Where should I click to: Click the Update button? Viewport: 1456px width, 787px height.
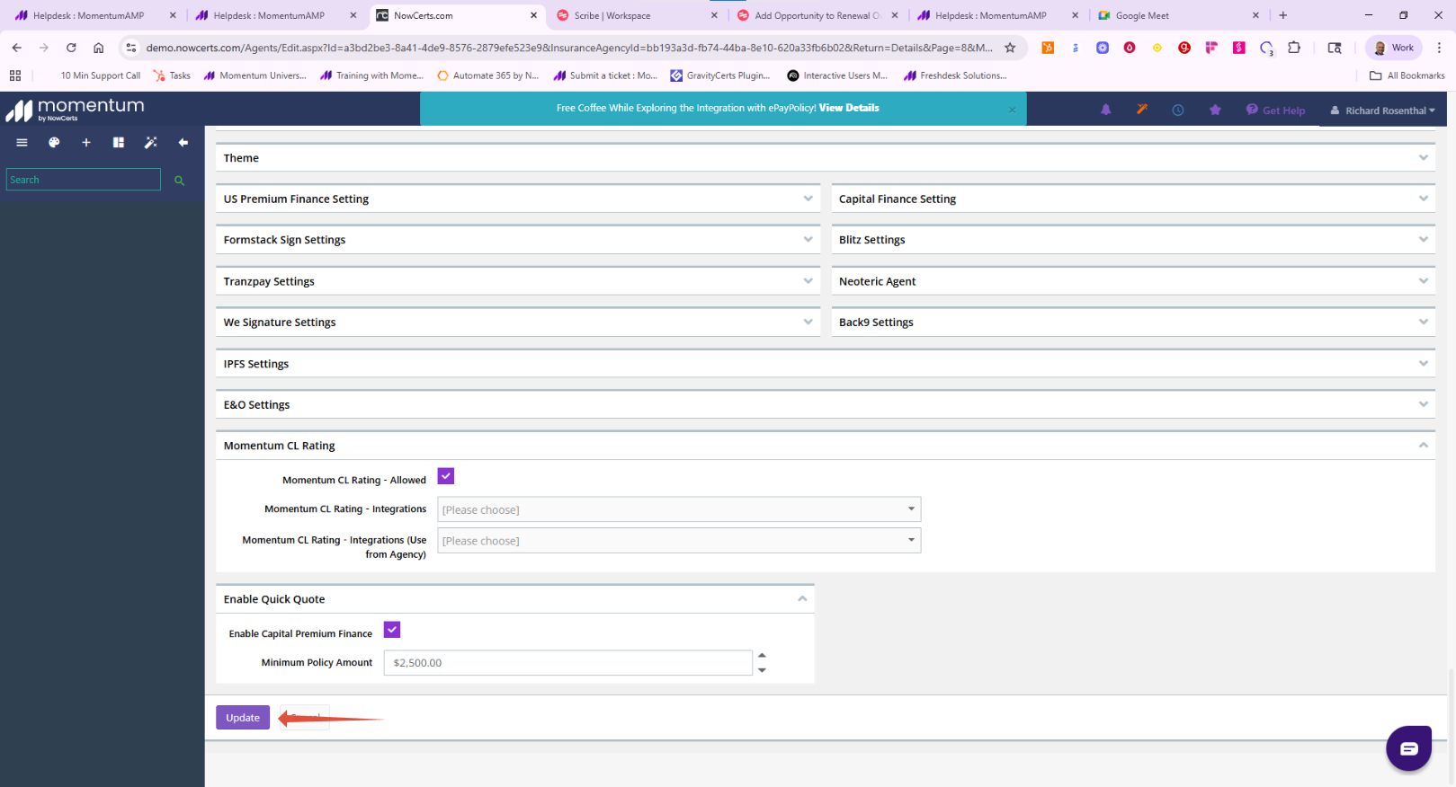tap(243, 717)
